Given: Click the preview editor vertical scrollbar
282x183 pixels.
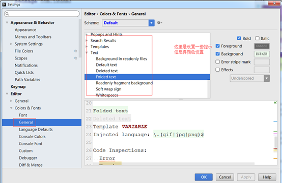Looking at the screenshot, I should [x=276, y=142].
